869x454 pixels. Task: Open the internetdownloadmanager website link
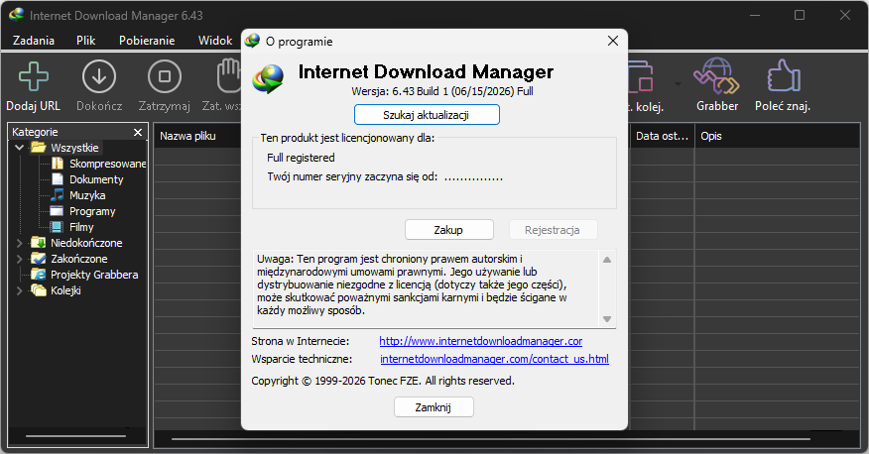pyautogui.click(x=480, y=341)
